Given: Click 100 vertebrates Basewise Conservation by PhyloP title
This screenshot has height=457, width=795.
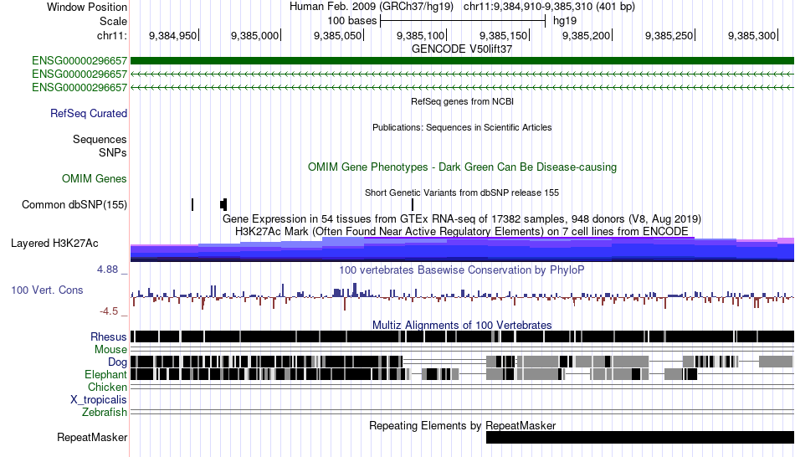Looking at the screenshot, I should point(462,270).
